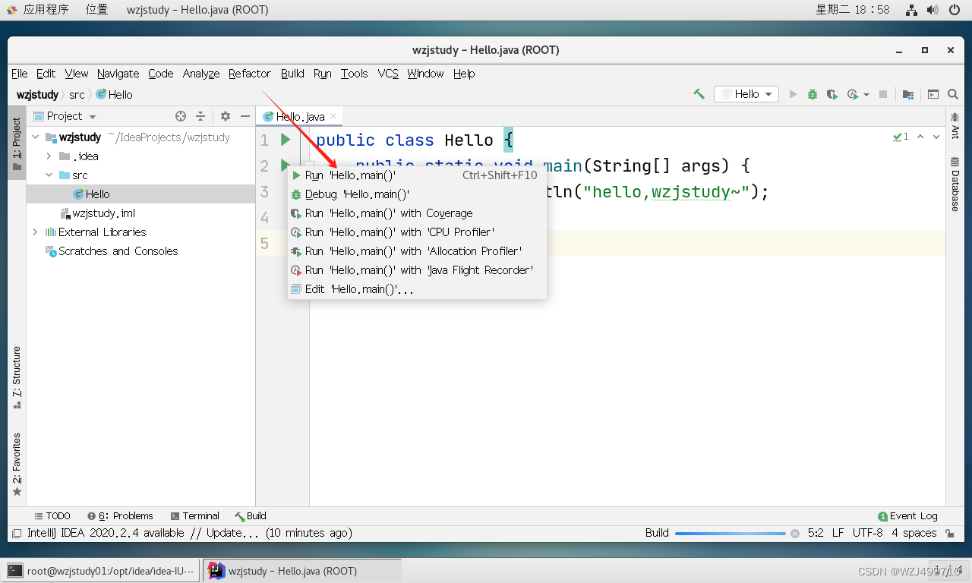The image size is (972, 583).
Task: Change the 4 spaces indent setting
Action: [x=914, y=533]
